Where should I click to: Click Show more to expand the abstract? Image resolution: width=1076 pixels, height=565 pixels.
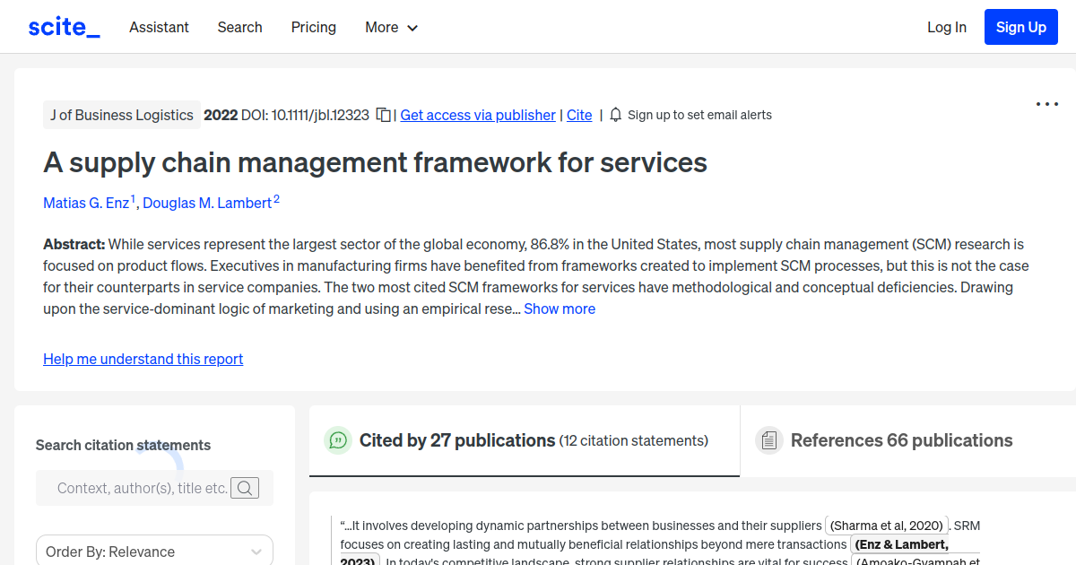560,309
